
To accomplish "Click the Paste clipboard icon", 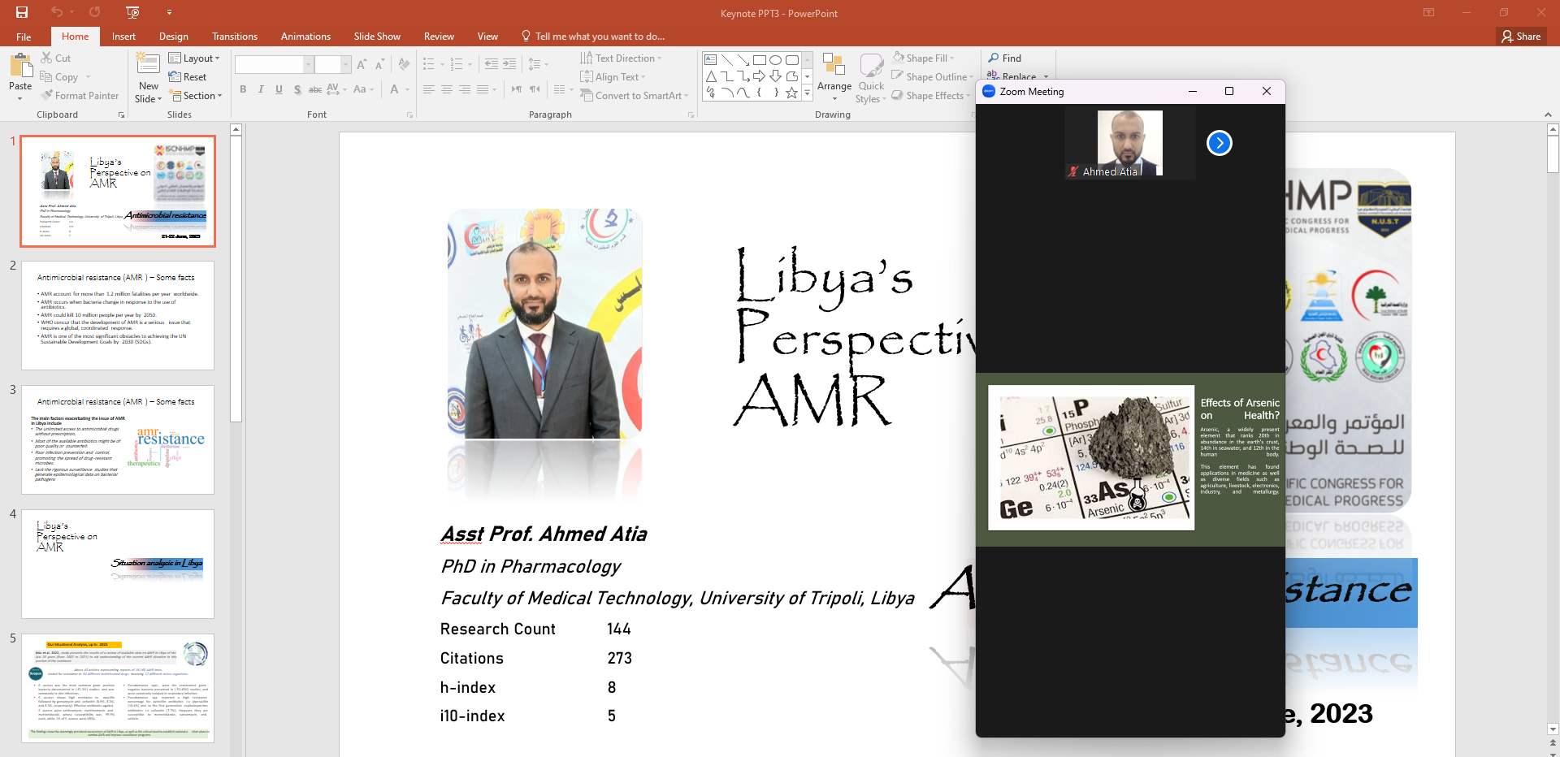I will click(x=20, y=67).
